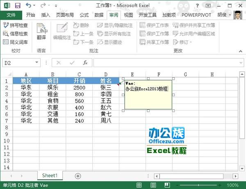Select row 5 header
This screenshot has width=246, height=189.
[7, 108]
